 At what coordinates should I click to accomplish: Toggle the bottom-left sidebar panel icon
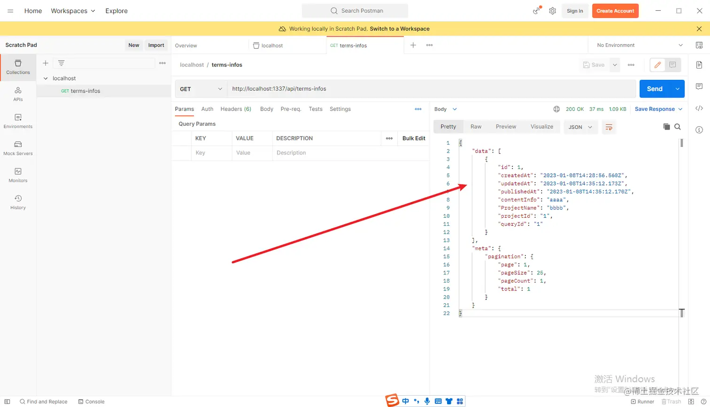(7, 401)
